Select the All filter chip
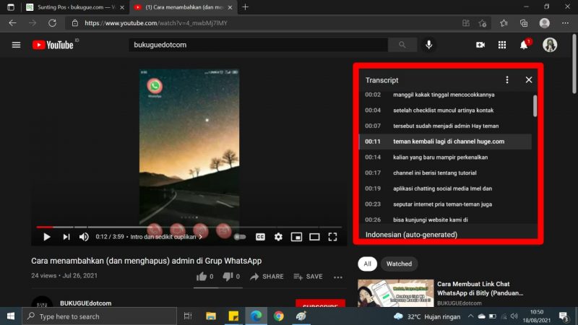The height and width of the screenshot is (325, 578). [367, 264]
